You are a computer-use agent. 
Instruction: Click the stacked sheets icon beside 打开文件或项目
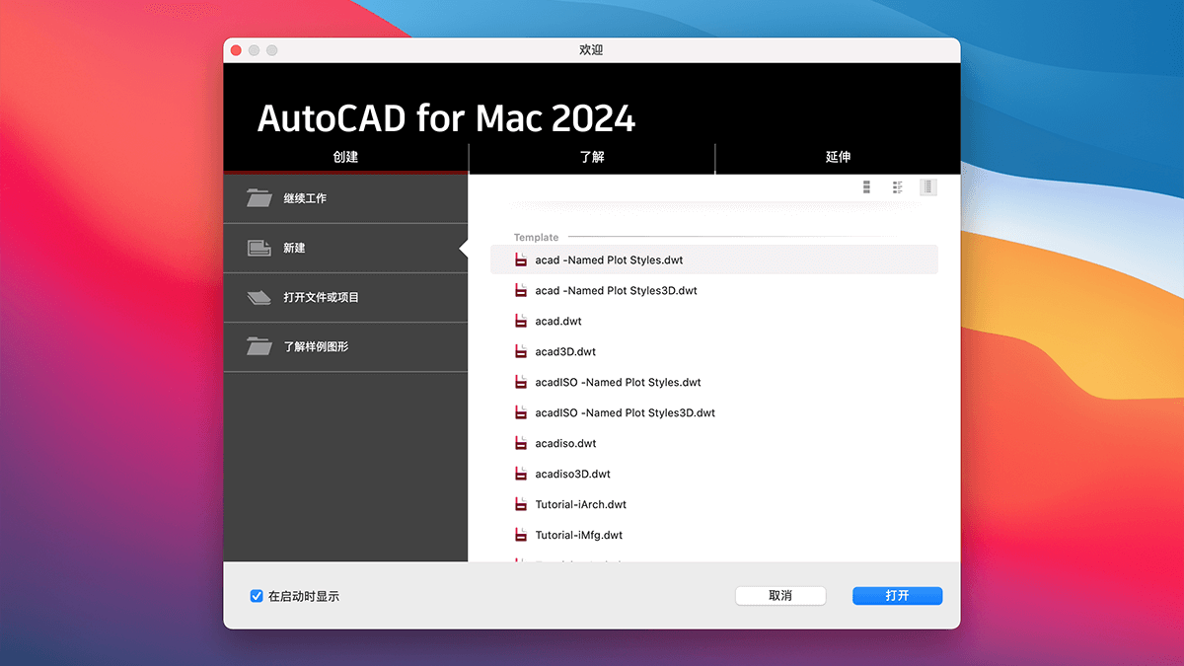(x=259, y=297)
